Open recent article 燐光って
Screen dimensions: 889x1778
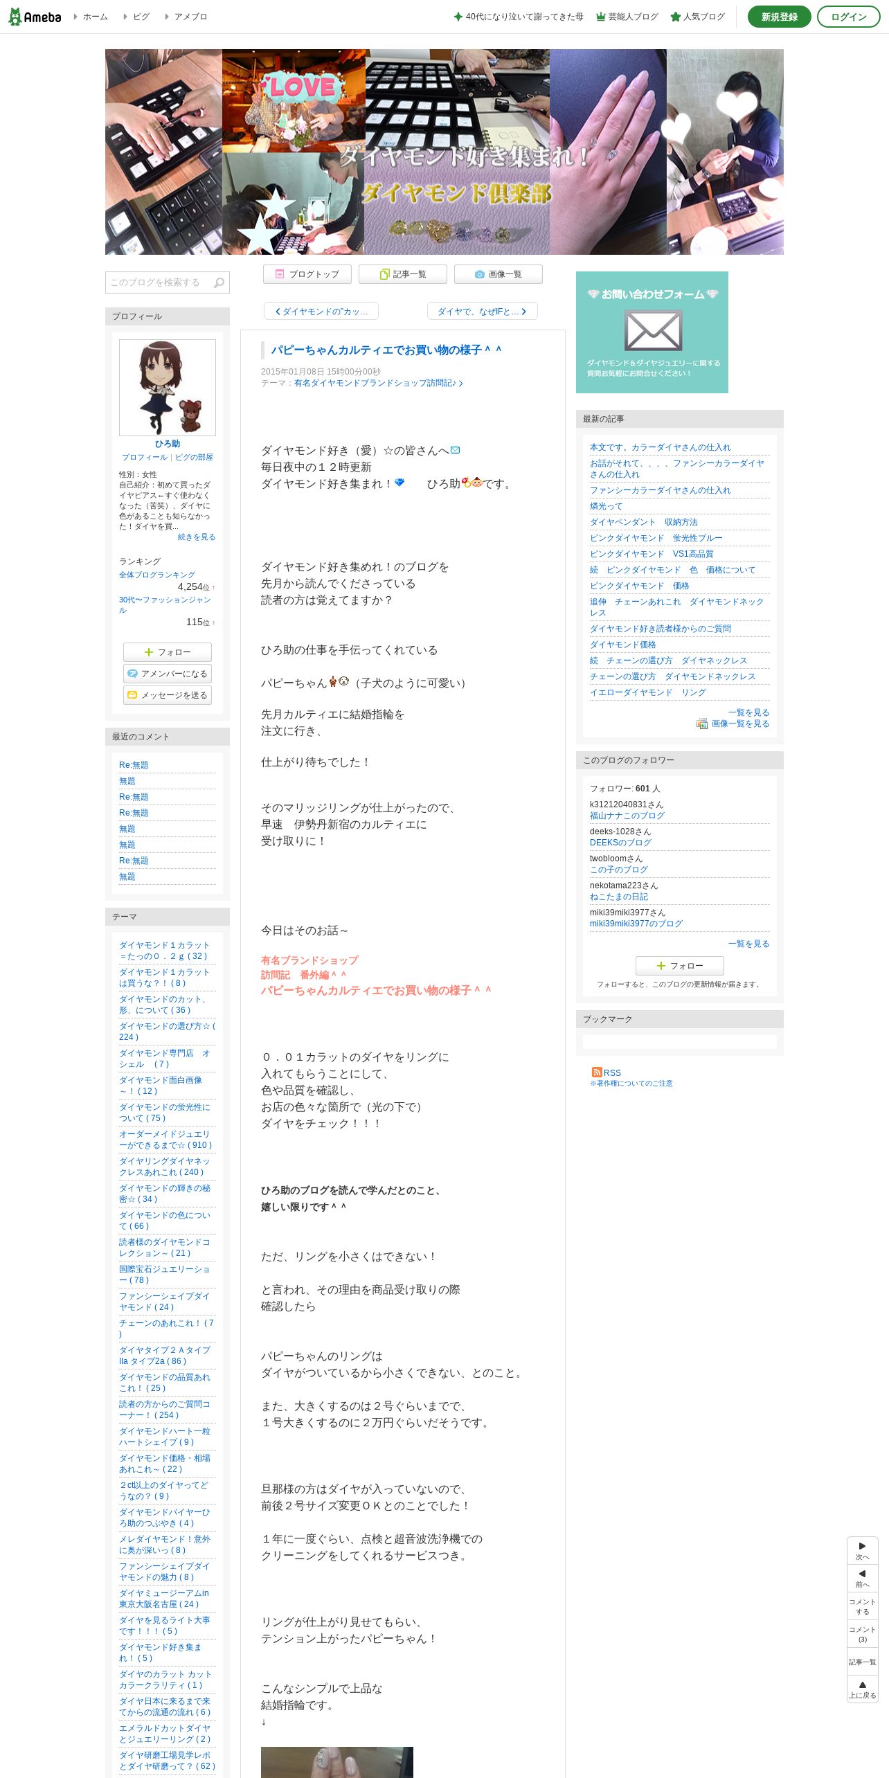(607, 506)
